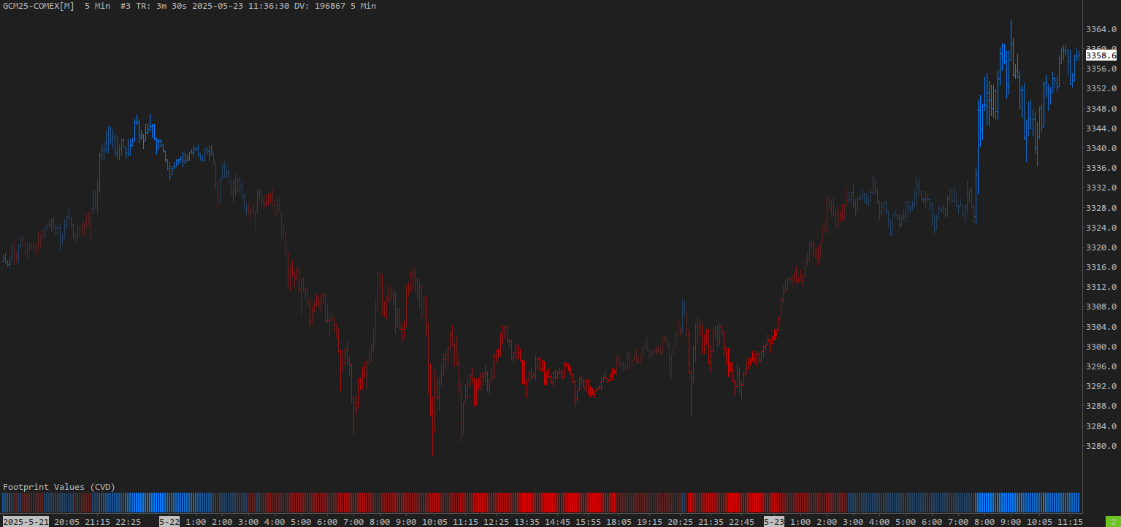Click the 3336.0 price scale label
The image size is (1121, 527).
coord(1101,168)
